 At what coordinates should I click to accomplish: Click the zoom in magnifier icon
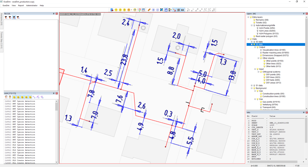pyautogui.click(x=153, y=10)
